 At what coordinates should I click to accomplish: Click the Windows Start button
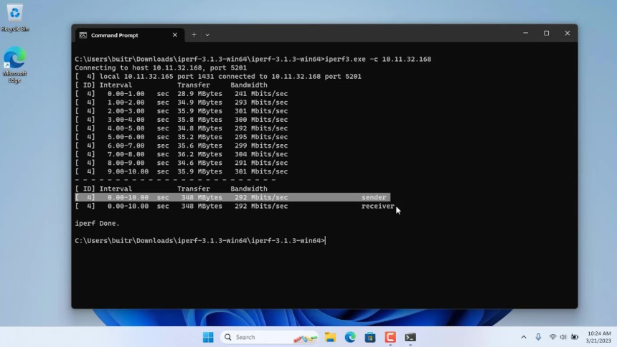point(208,337)
